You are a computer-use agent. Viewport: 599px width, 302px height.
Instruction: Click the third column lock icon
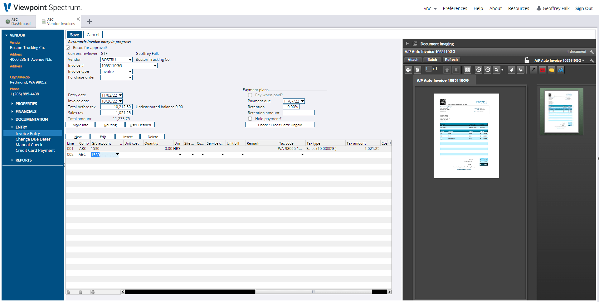tap(93, 292)
